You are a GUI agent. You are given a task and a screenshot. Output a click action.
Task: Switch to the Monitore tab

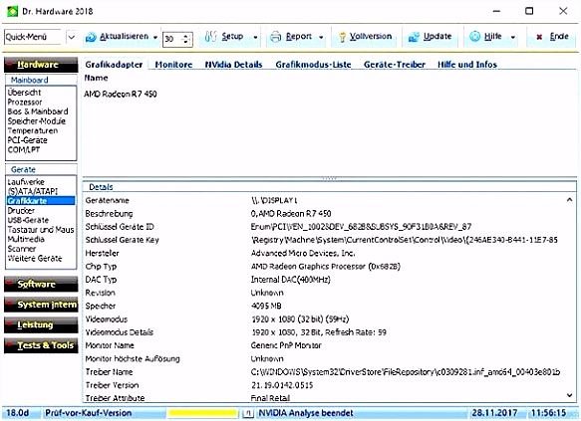[x=173, y=65]
